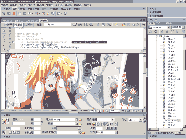Click the Brightness and Contrast icon
The image size is (186, 139).
pos(111,124)
